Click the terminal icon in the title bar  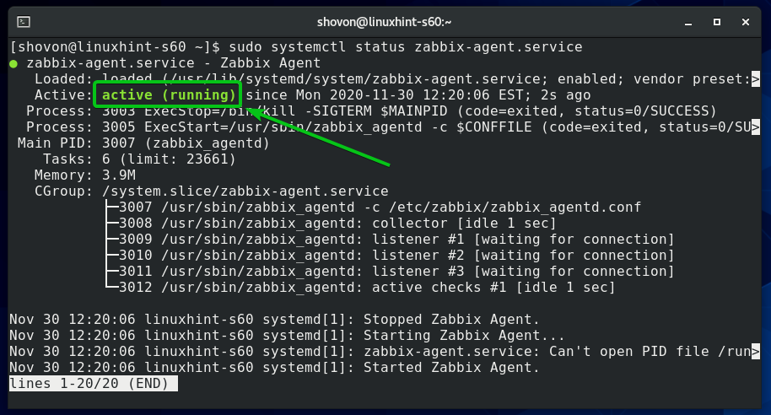pyautogui.click(x=24, y=19)
